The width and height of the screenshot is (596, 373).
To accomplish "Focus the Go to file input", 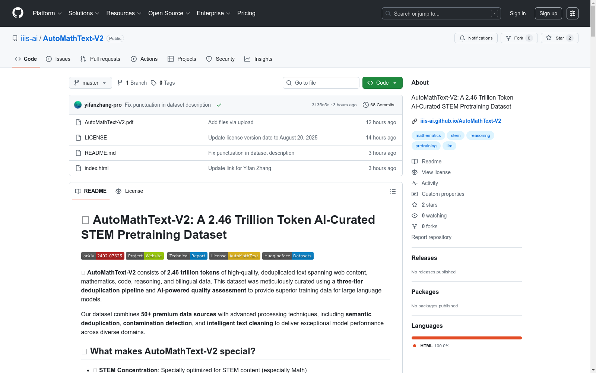I will click(x=321, y=83).
